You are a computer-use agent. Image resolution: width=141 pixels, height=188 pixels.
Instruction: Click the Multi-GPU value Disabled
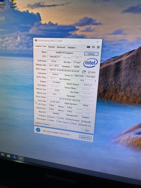point(56,113)
